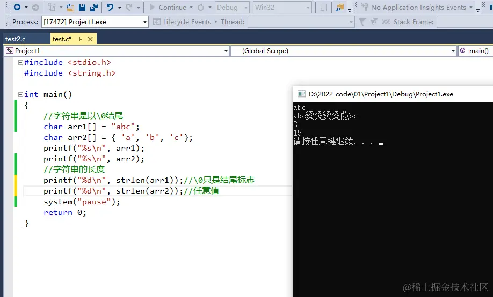Click the printf line printing arr2
Image resolution: width=493 pixels, height=297 pixels.
[x=94, y=159]
